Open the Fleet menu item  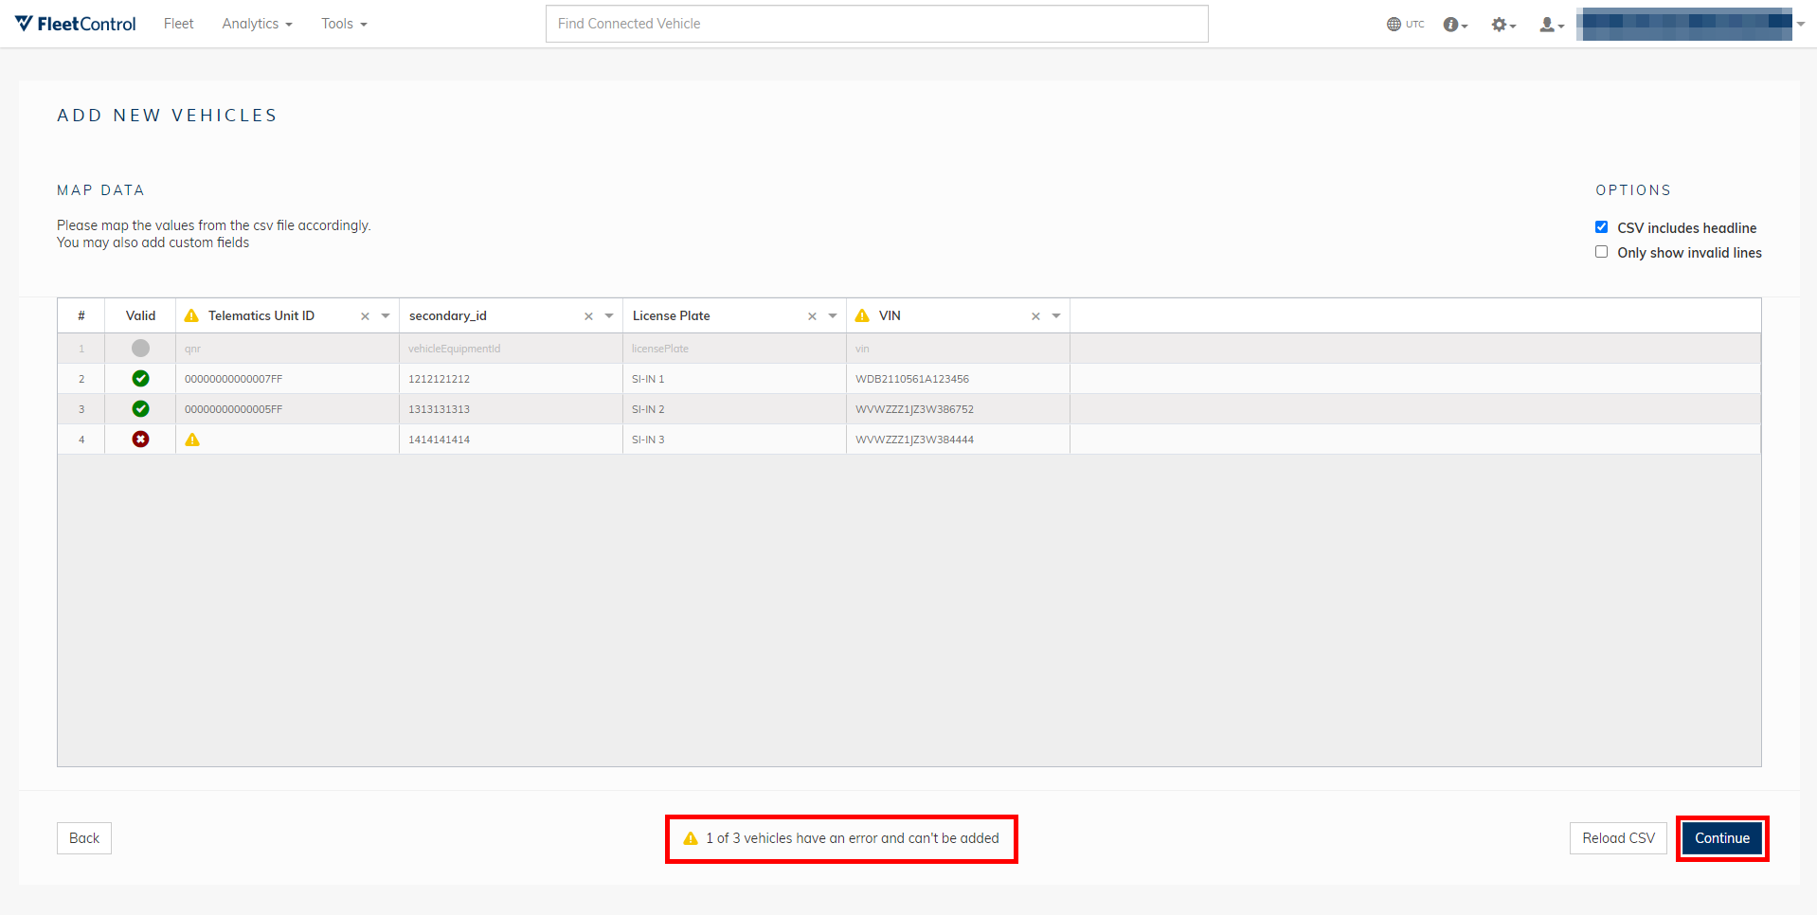(x=178, y=24)
